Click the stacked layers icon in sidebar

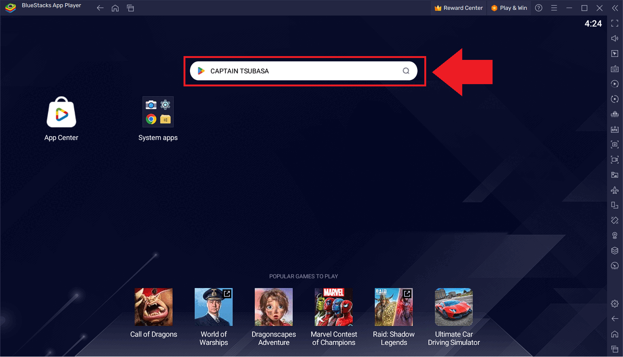click(x=615, y=251)
